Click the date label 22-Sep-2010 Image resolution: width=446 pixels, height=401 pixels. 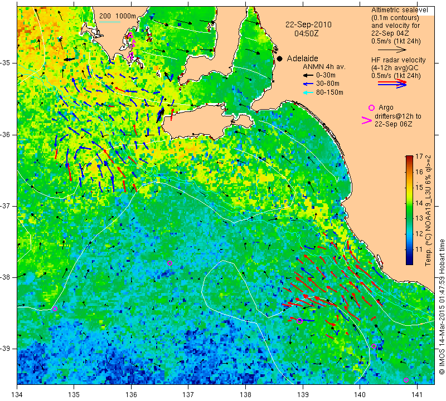click(x=308, y=25)
